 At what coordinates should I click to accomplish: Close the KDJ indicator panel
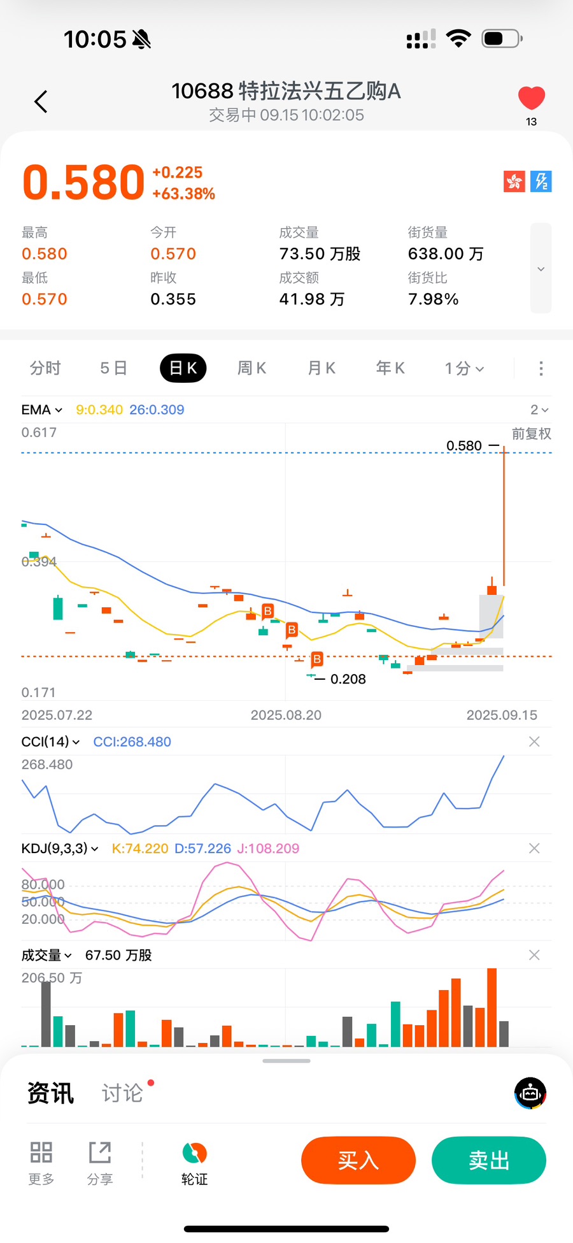click(x=534, y=849)
